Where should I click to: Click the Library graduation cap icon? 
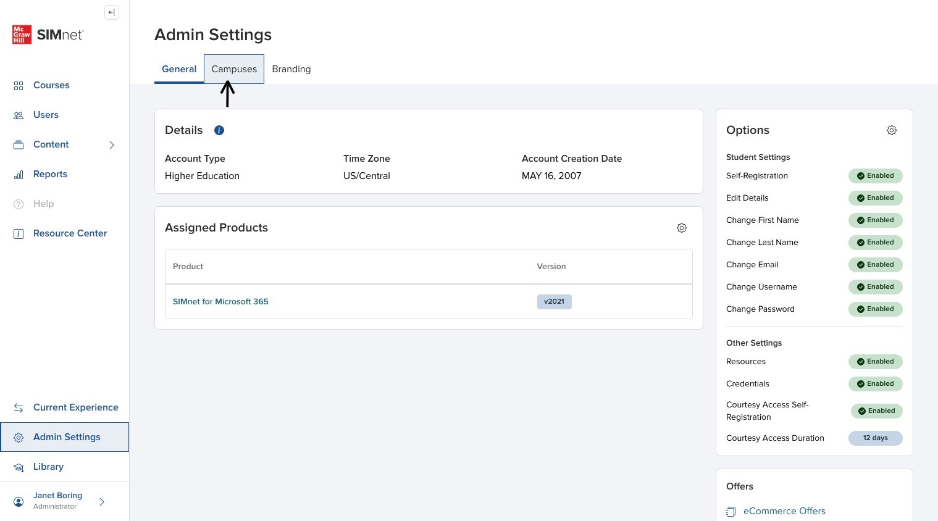pyautogui.click(x=19, y=467)
